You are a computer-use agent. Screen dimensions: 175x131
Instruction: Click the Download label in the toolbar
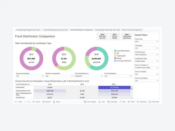(x=143, y=102)
